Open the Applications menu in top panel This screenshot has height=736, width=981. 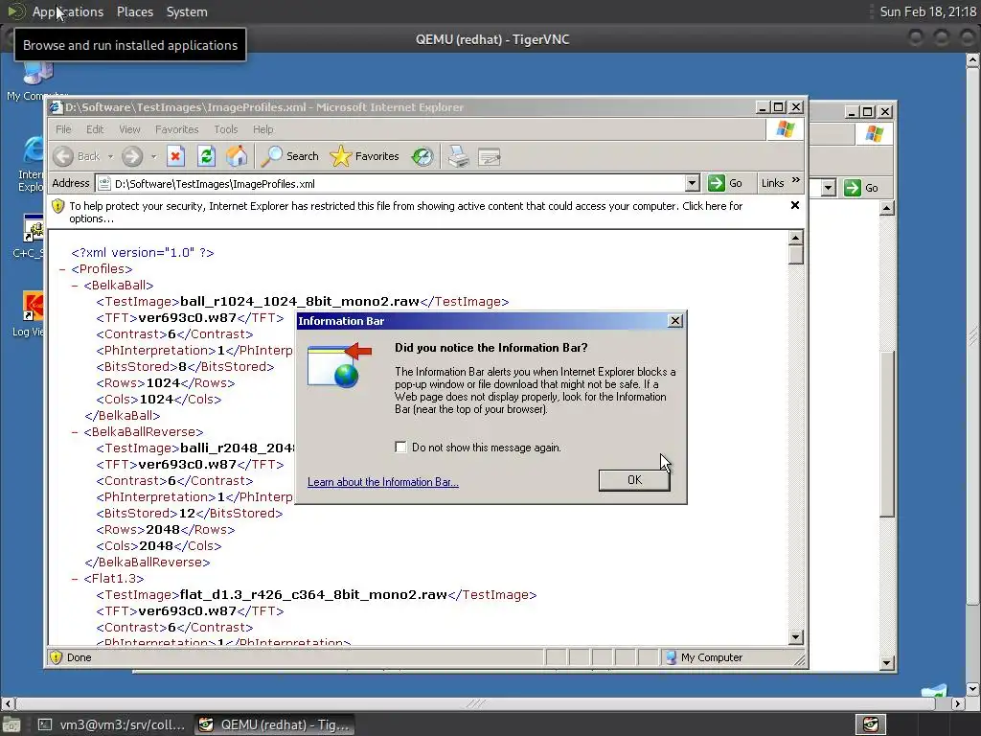[x=68, y=11]
